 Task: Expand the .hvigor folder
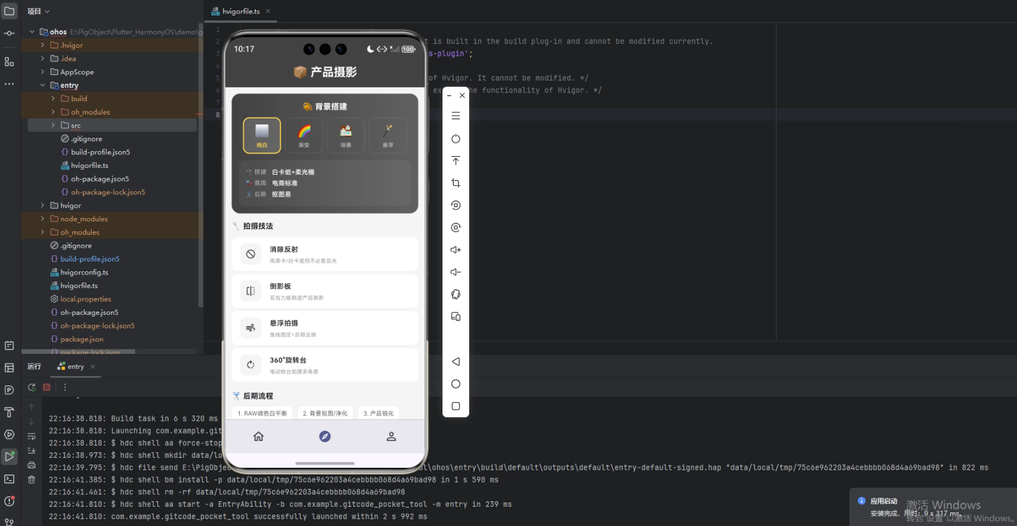42,45
